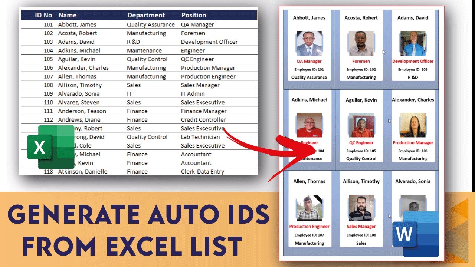Screen dimensions: 475x267
Task: Click the photo on Allison, Timothy ID card
Action: click(x=361, y=208)
